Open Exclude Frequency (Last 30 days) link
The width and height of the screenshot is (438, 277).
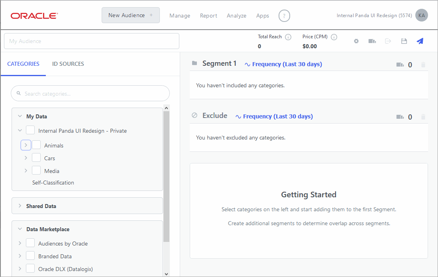(x=274, y=116)
